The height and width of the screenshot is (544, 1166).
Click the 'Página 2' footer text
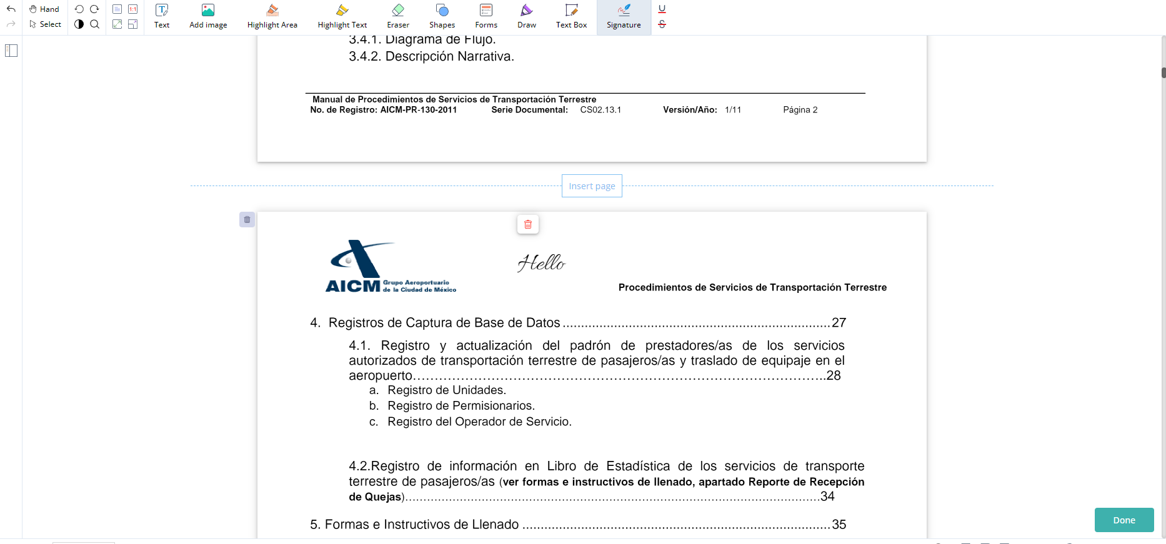click(x=800, y=110)
